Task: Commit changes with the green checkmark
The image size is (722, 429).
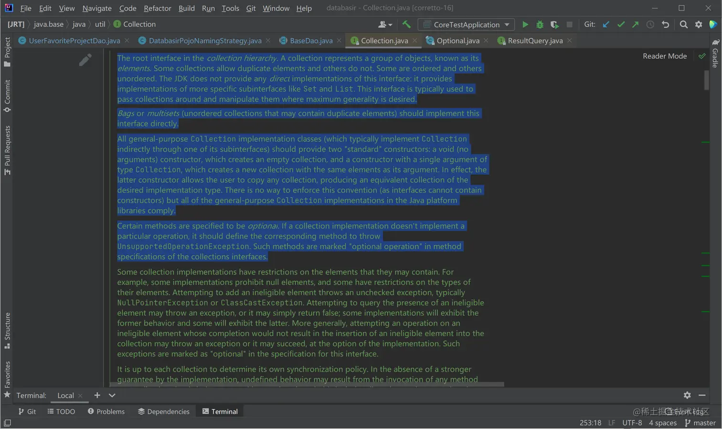Action: (621, 24)
